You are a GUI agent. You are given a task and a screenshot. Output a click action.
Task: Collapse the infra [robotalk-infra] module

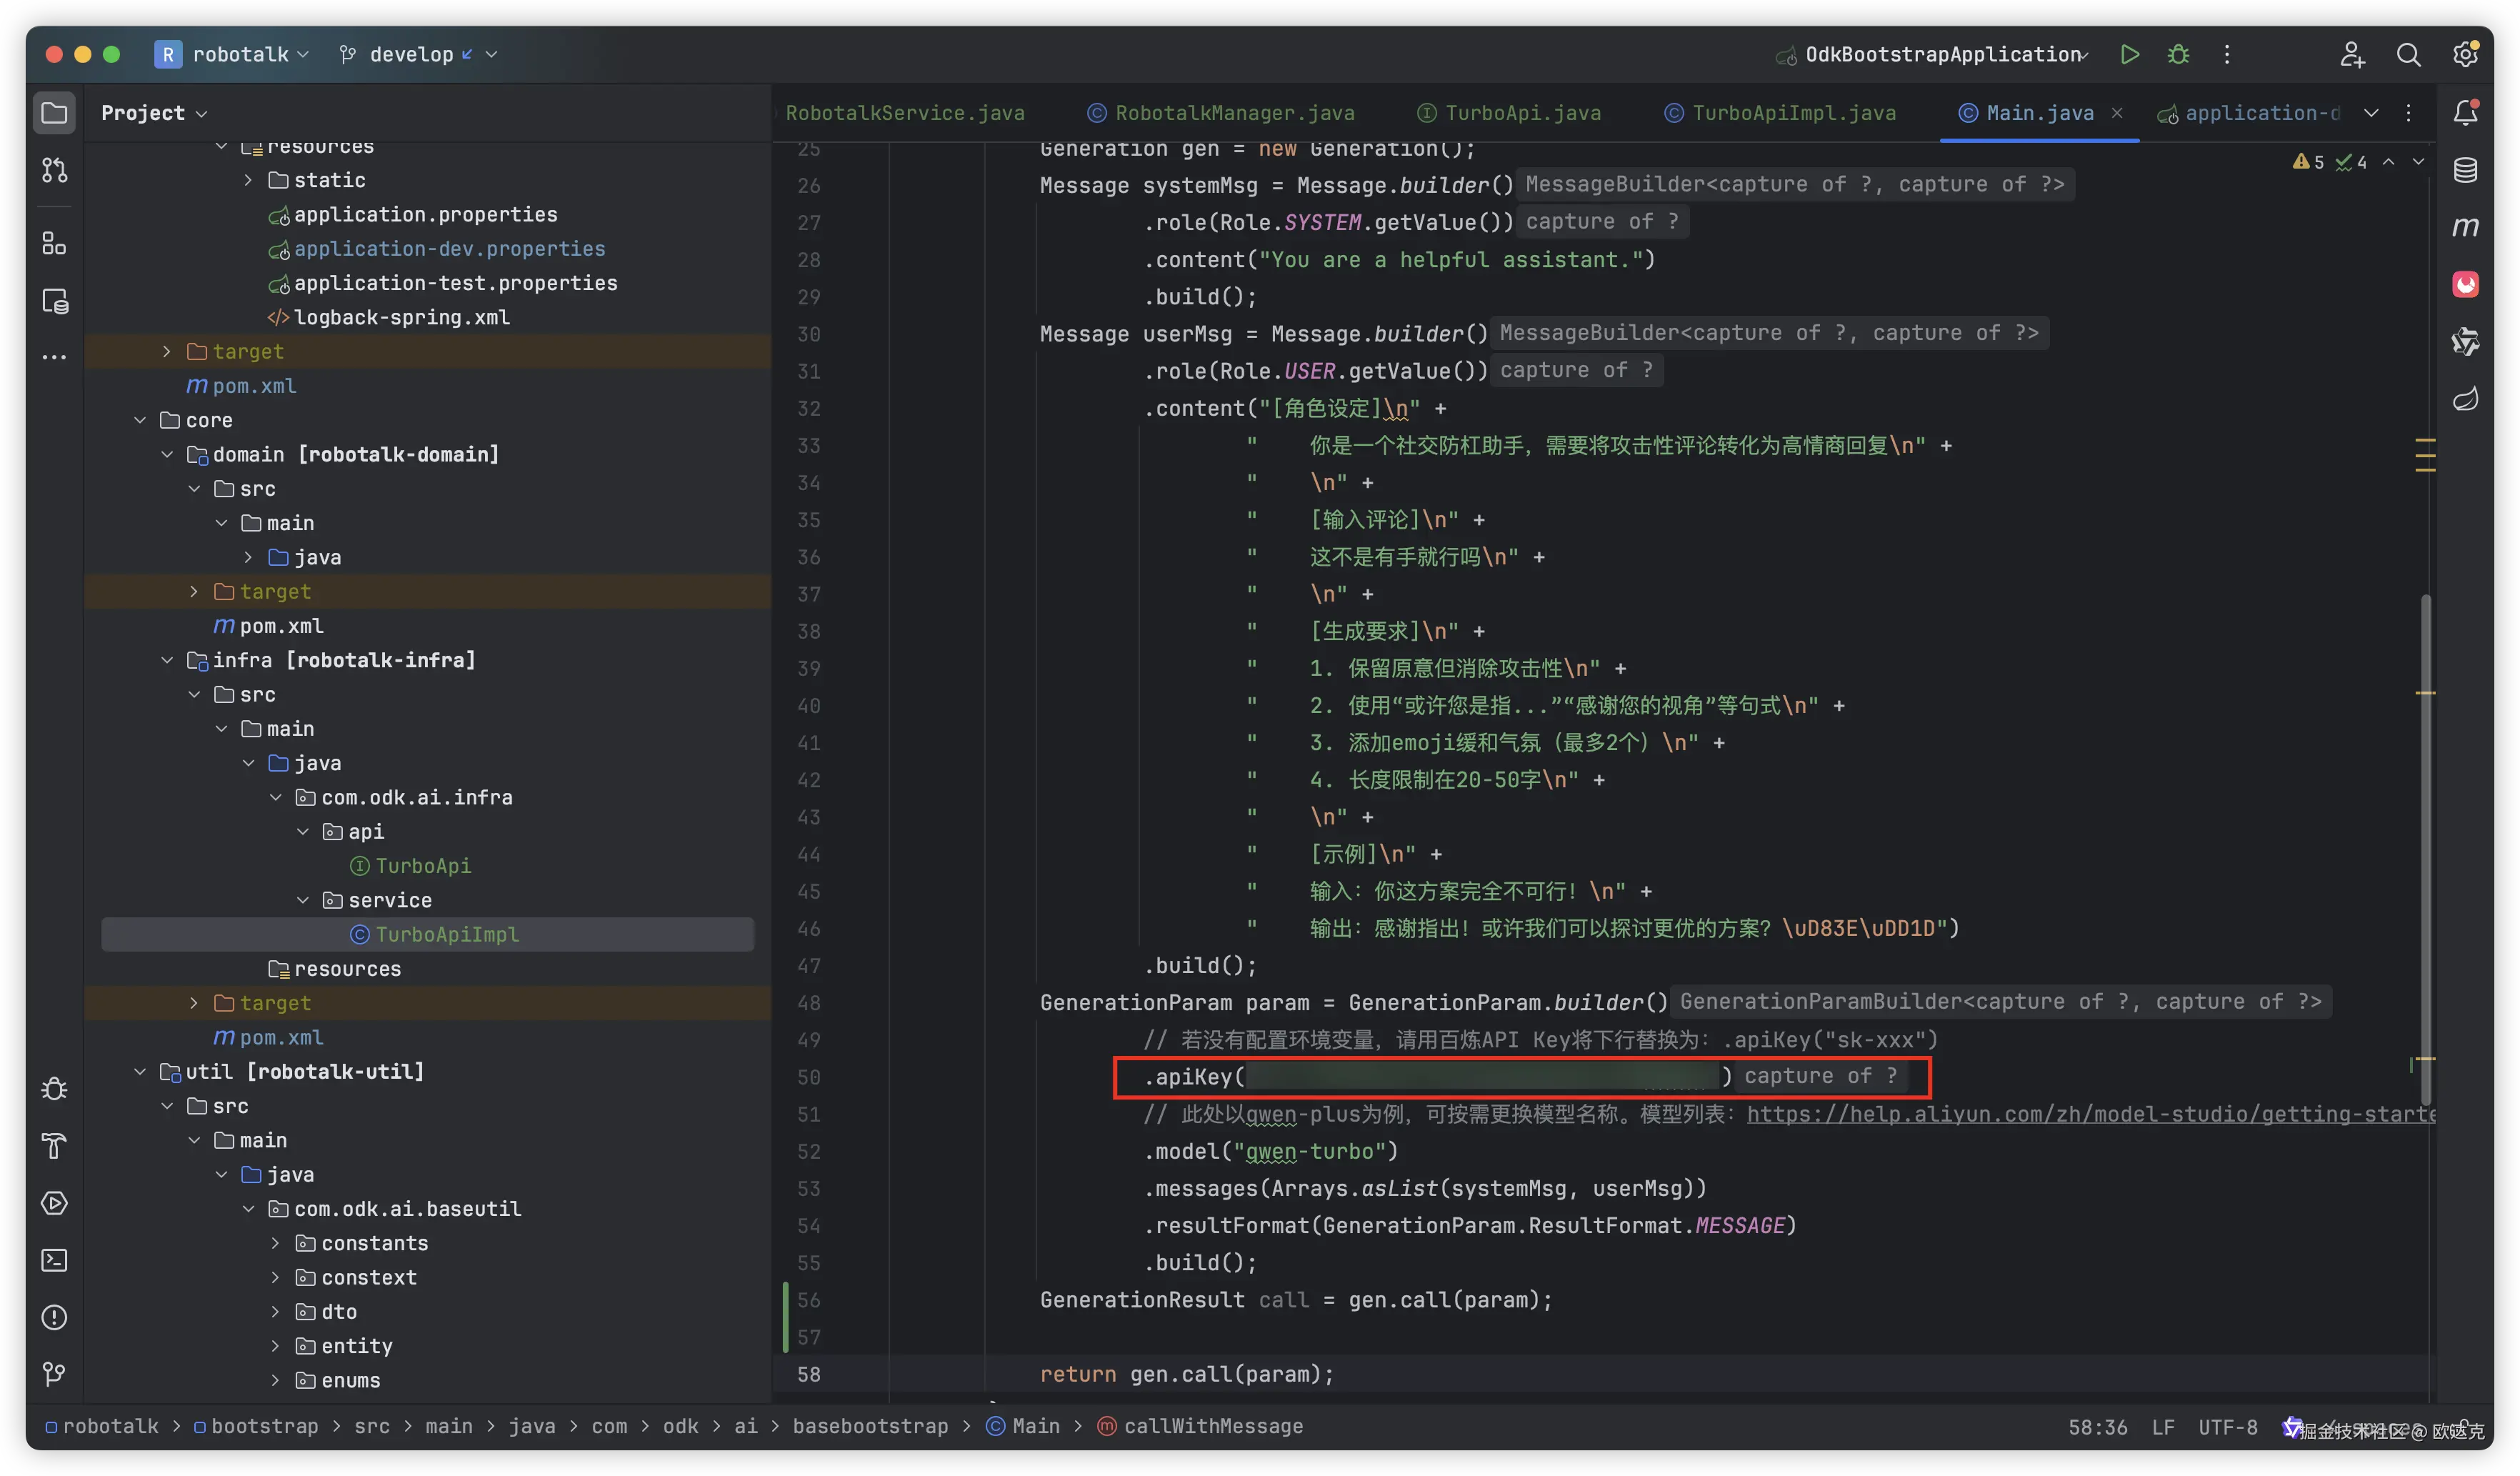pos(167,660)
